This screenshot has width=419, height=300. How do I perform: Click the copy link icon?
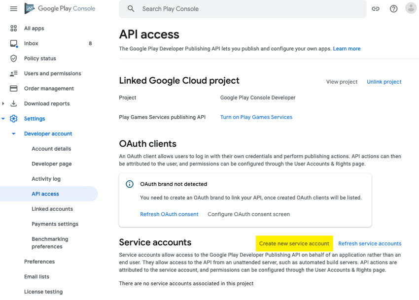(x=376, y=9)
